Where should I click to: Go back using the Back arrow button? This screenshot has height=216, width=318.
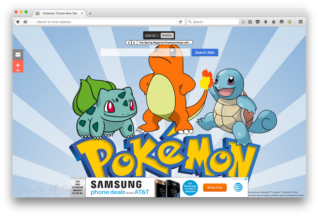point(18,22)
